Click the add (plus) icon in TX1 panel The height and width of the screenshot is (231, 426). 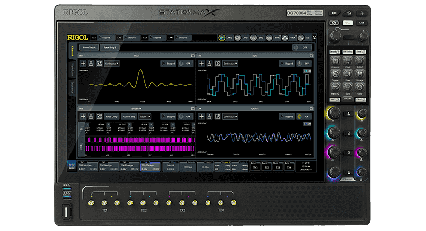[x=83, y=63]
